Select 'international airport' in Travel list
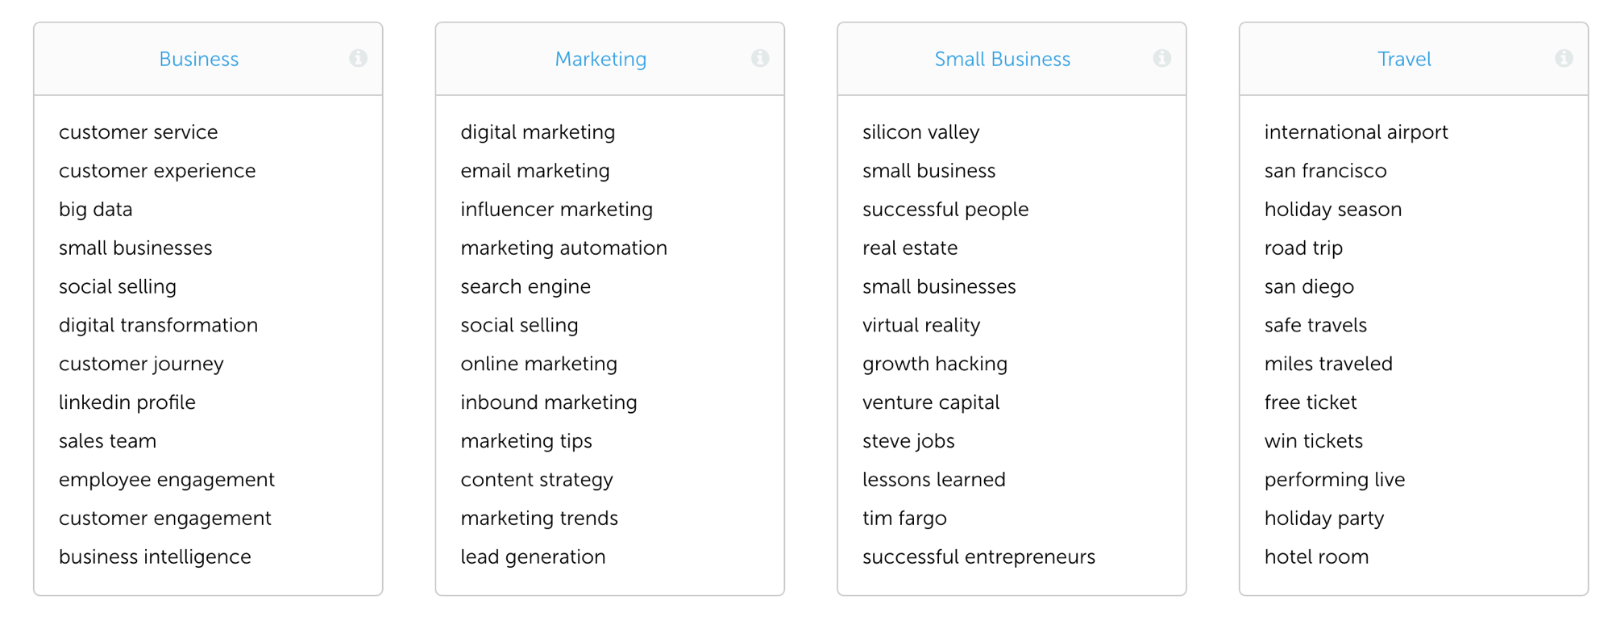Screen dimensions: 1612x625 [x=1356, y=132]
